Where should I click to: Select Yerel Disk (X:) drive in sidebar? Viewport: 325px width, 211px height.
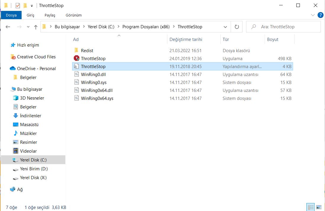(x=33, y=178)
